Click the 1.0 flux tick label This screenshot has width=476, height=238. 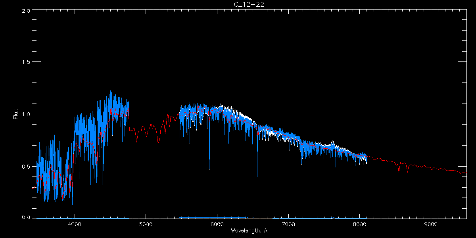coord(26,114)
